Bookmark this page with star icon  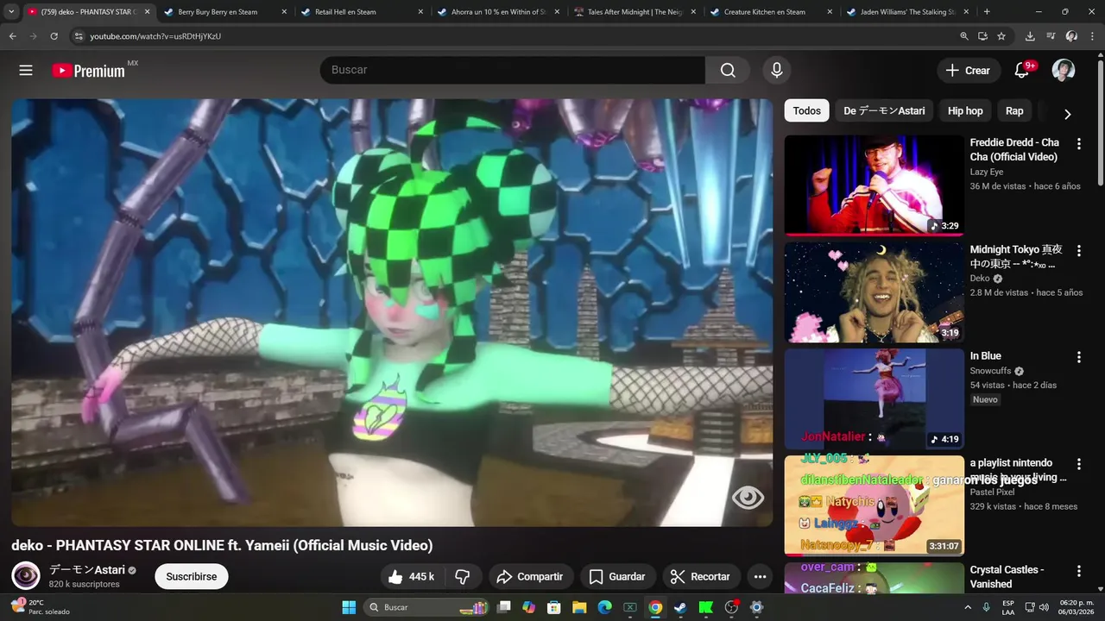tap(1001, 36)
